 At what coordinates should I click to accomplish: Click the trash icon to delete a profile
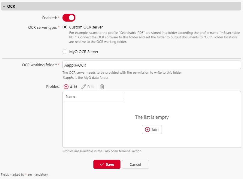102,87
